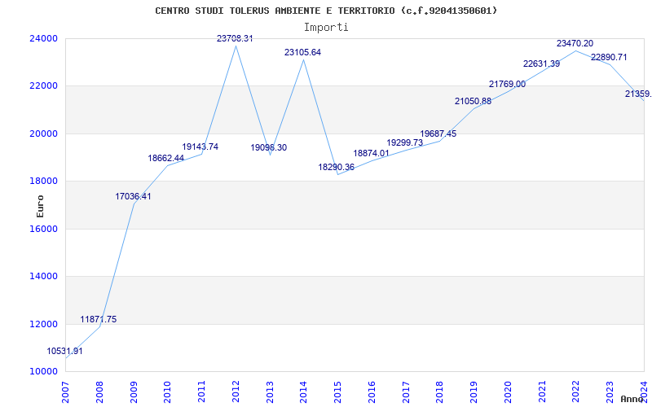Click the 11871.75 data label
652x407 pixels.
99,319
